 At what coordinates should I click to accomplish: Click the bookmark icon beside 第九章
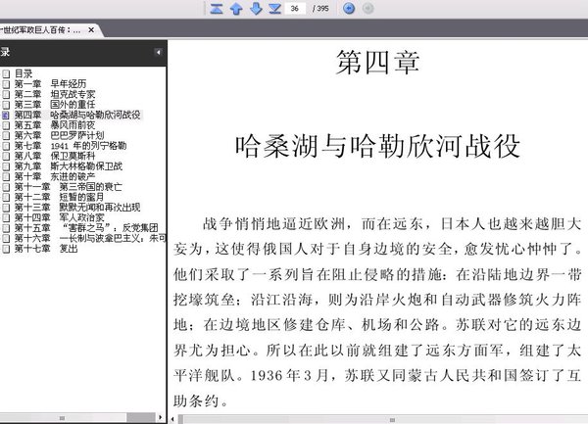click(x=6, y=166)
